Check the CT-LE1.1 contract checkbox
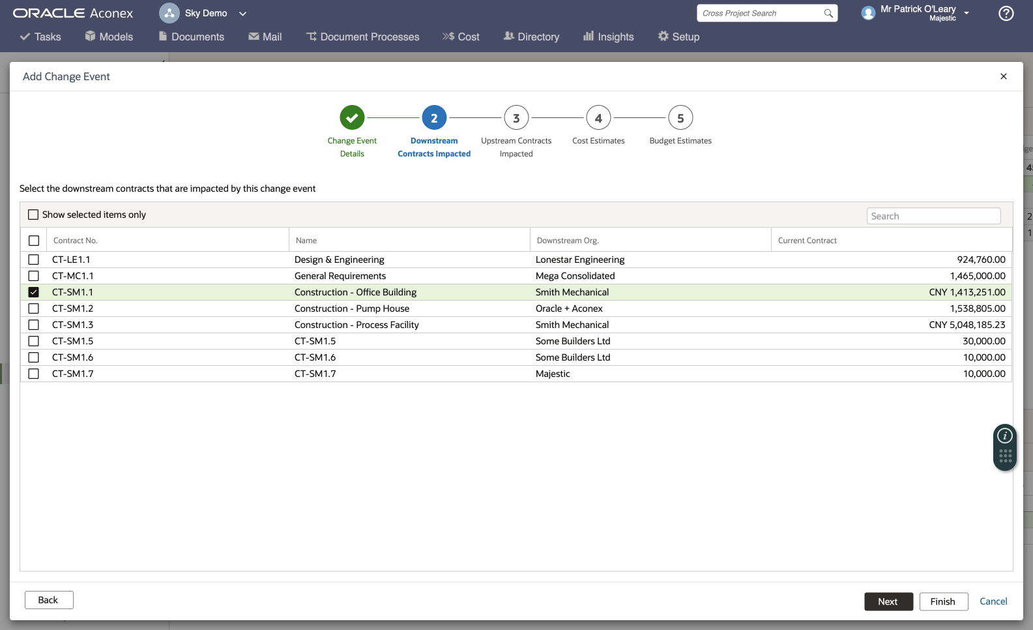Viewport: 1033px width, 630px height. [34, 260]
